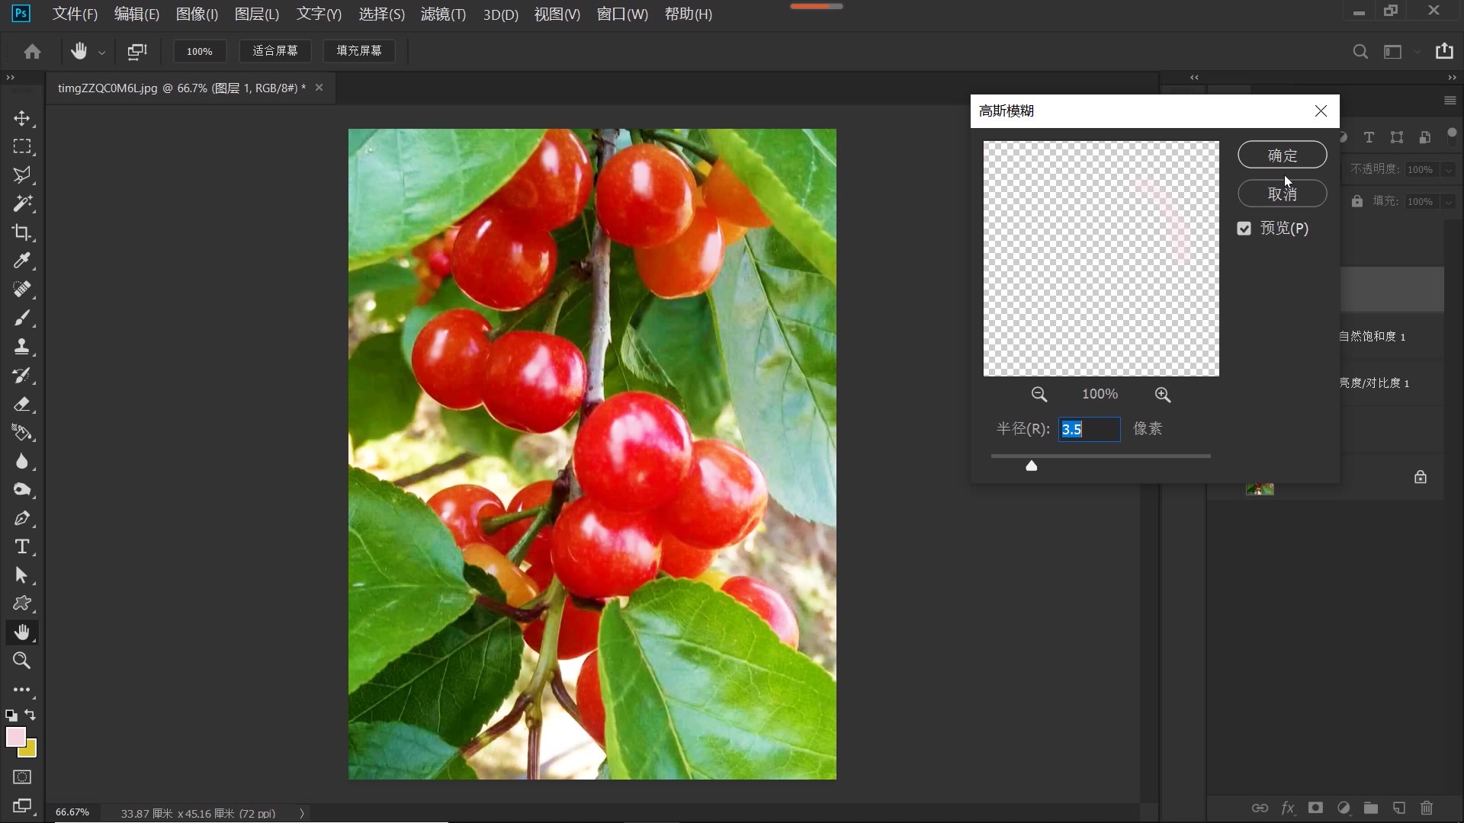Select the Horizontal Type tool
Screen dimensions: 1464x823
[x=21, y=546]
